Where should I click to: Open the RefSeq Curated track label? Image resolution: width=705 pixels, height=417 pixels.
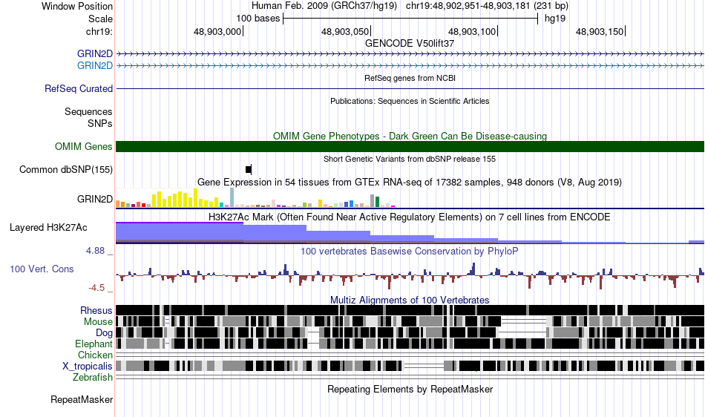[x=79, y=88]
